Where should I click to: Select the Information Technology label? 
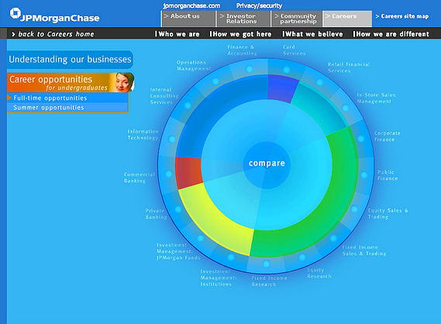[143, 135]
